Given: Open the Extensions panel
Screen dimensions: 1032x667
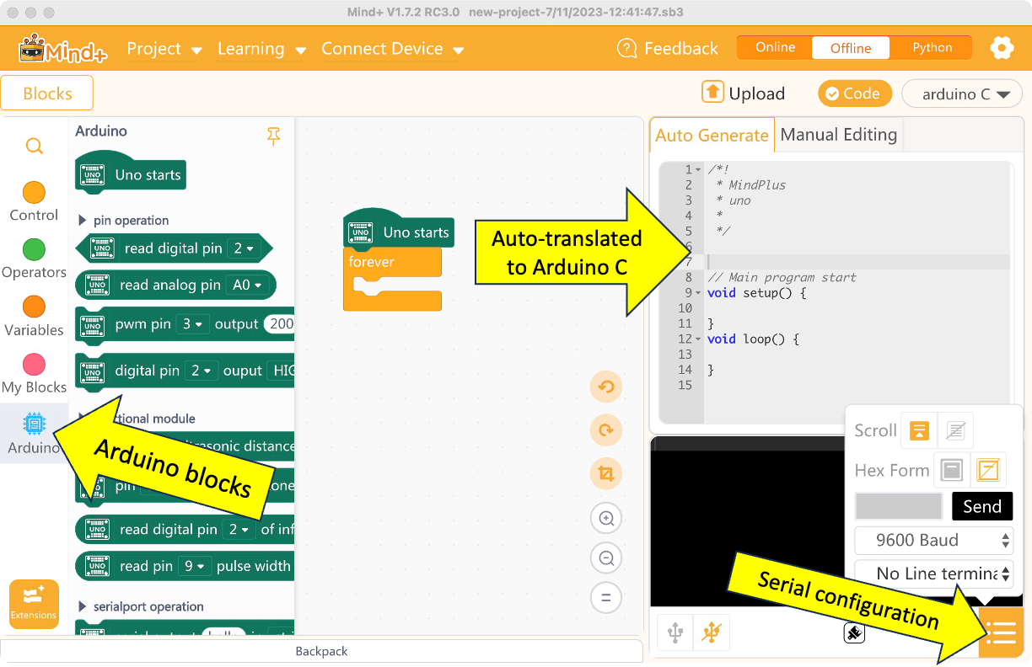Looking at the screenshot, I should 34,604.
